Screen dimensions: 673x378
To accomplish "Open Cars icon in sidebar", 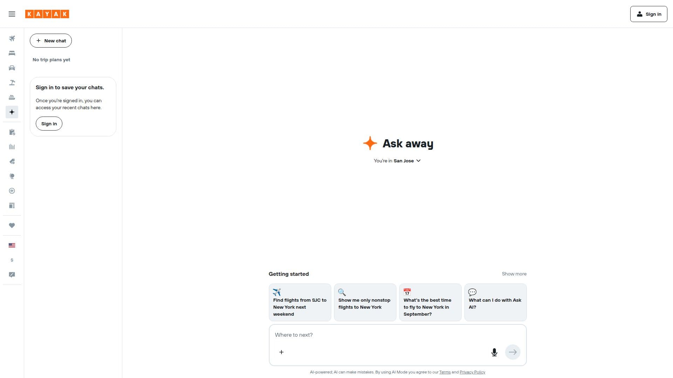I will point(12,68).
